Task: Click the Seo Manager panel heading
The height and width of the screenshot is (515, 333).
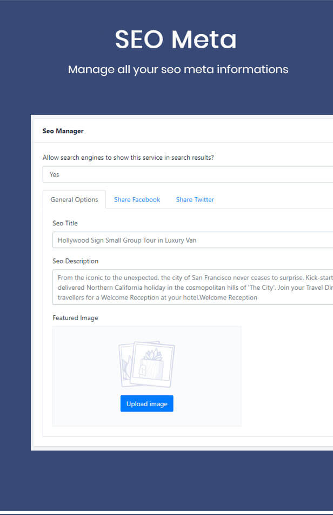Action: click(63, 131)
